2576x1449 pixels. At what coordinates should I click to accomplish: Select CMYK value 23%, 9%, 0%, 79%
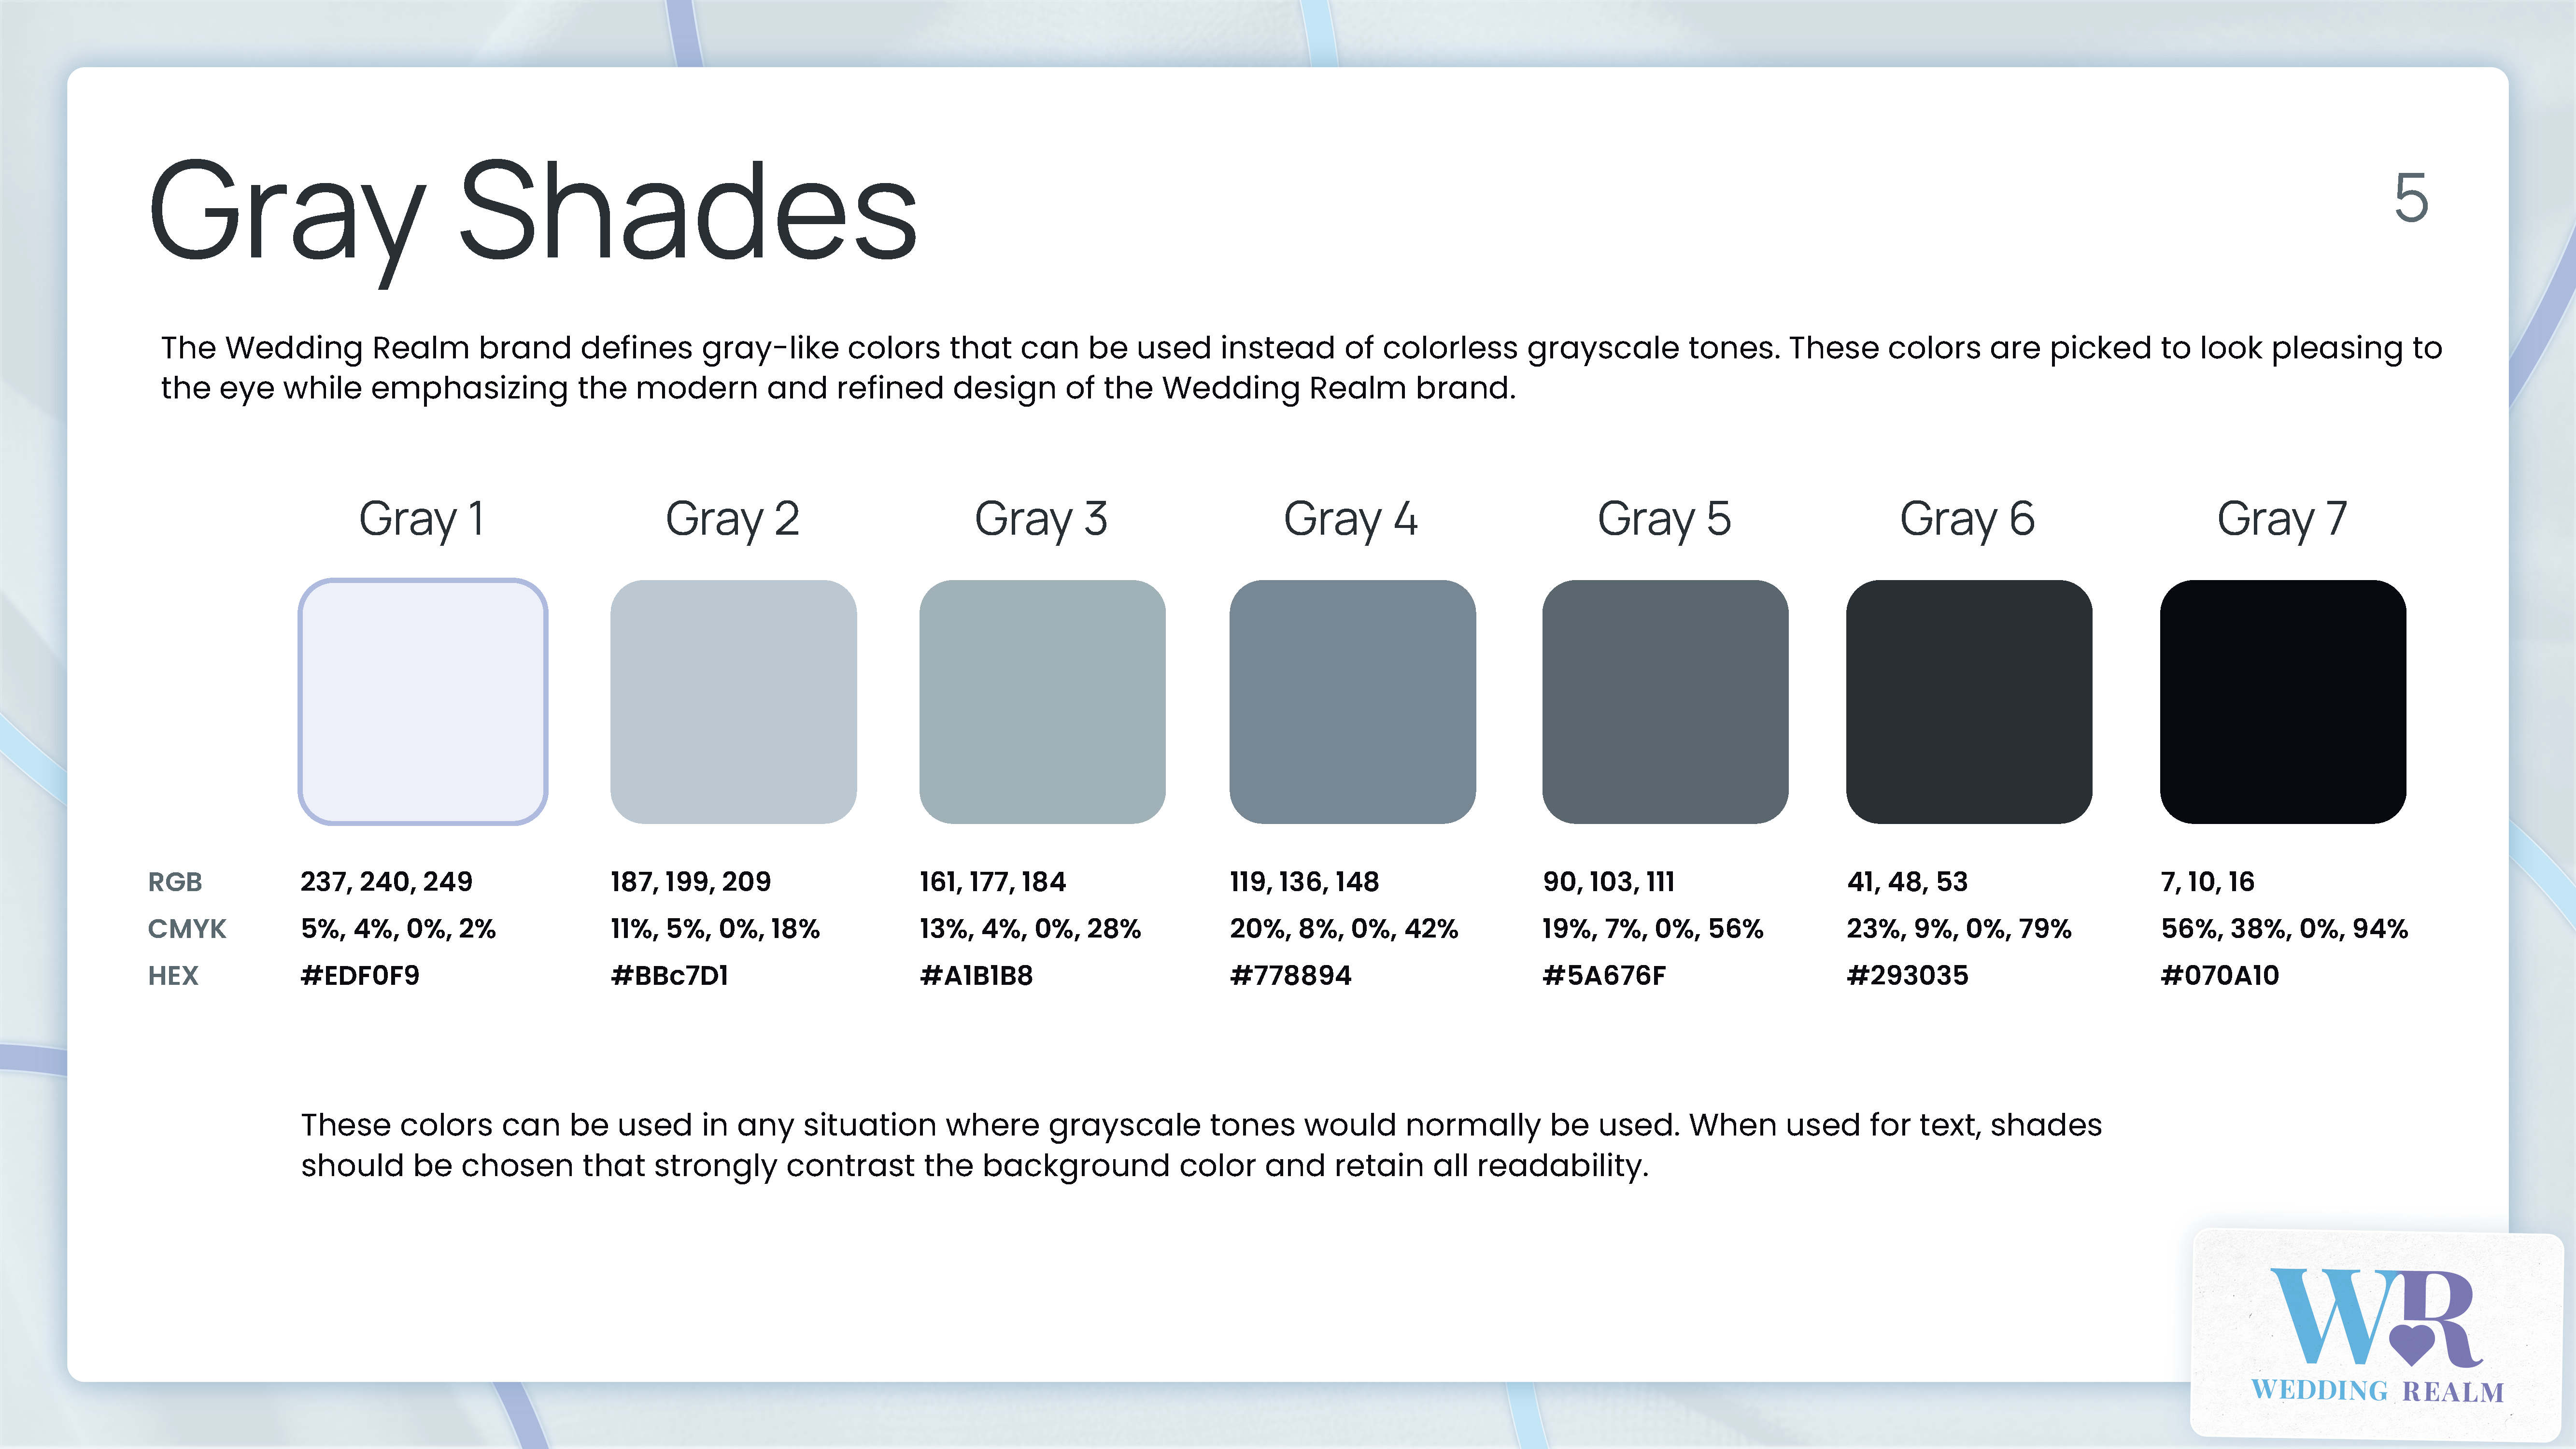[x=1958, y=929]
